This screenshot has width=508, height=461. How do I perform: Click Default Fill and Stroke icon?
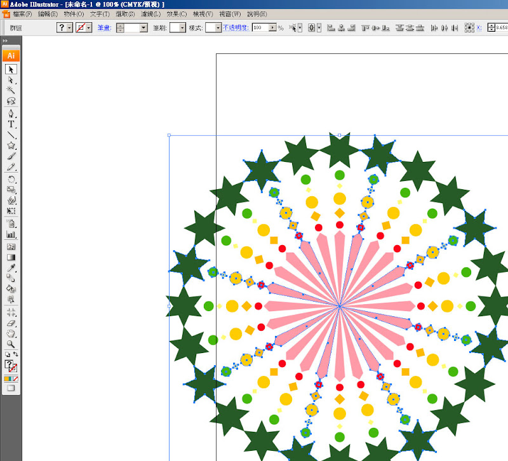tap(8, 354)
